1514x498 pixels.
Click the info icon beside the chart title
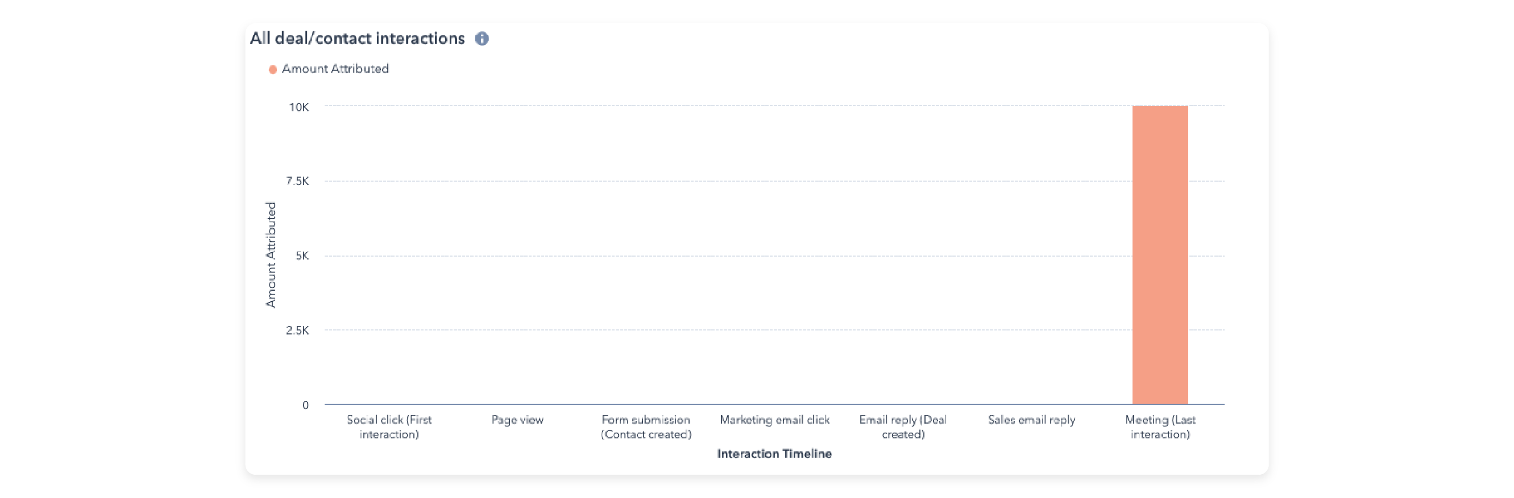[x=482, y=39]
